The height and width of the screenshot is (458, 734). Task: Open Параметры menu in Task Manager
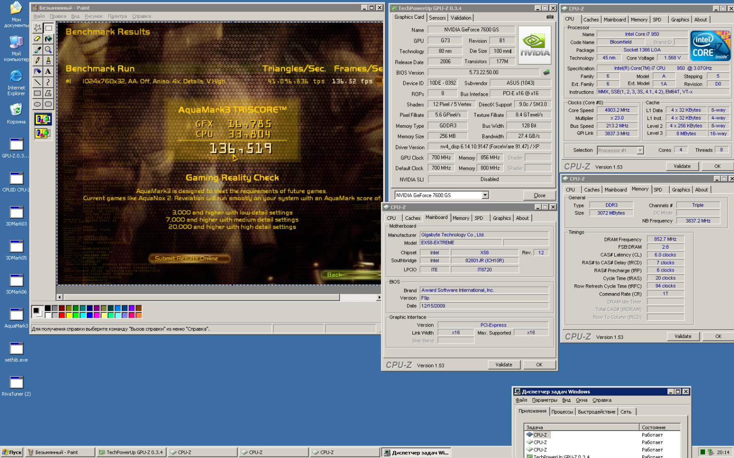[x=545, y=400]
